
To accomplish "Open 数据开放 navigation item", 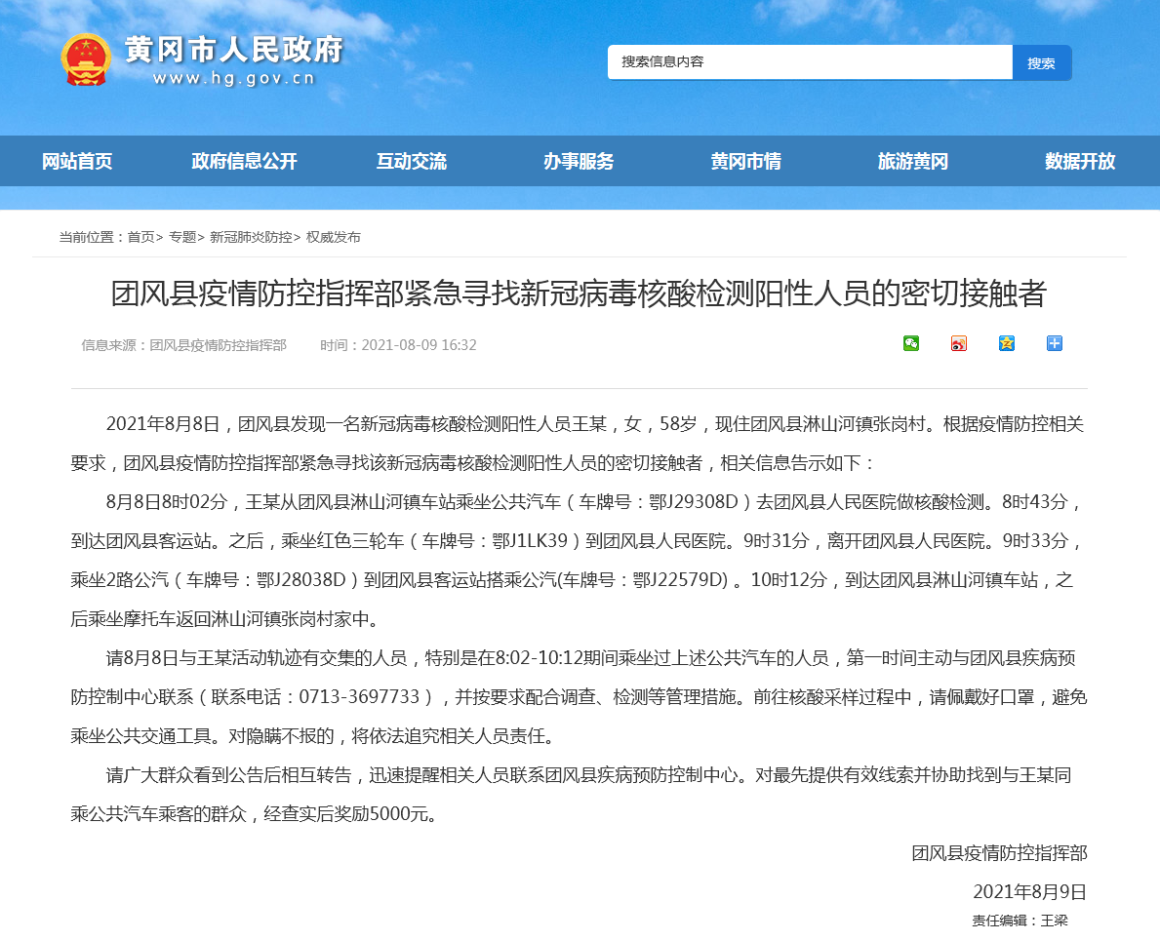I will tap(1079, 162).
